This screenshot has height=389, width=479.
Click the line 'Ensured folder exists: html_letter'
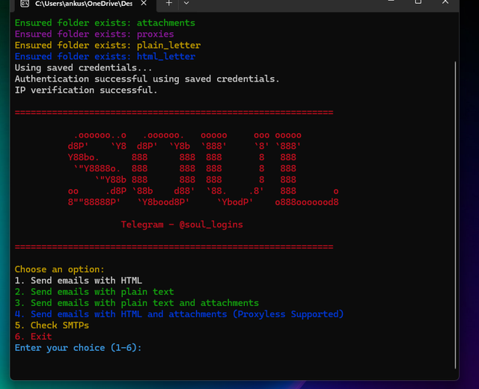105,57
